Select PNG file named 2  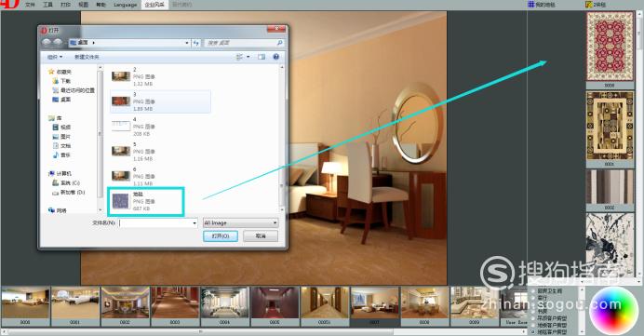point(160,77)
